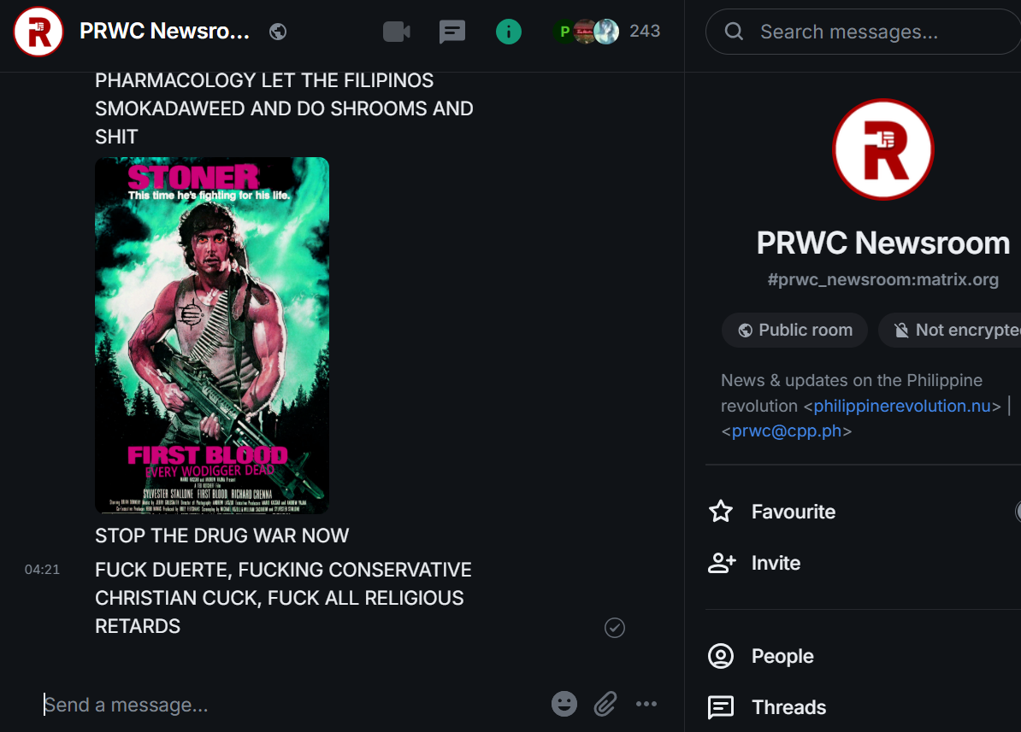Open the Stoner movie poster image

coord(212,335)
